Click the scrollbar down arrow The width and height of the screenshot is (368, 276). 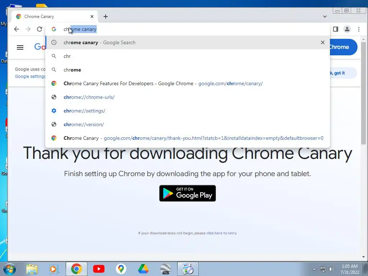(364, 257)
